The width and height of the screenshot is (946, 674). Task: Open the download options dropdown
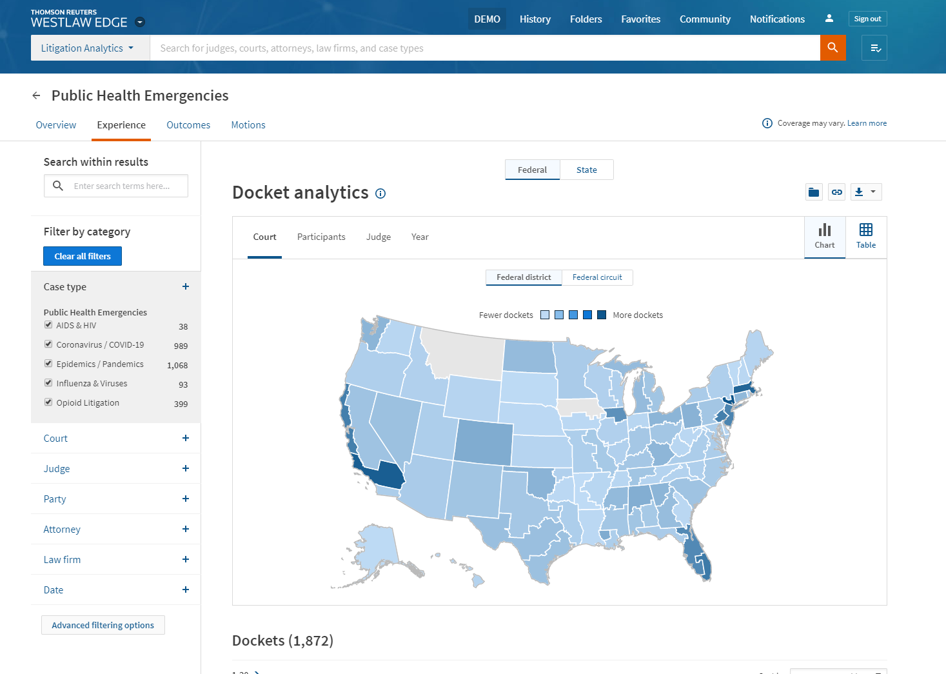point(865,192)
